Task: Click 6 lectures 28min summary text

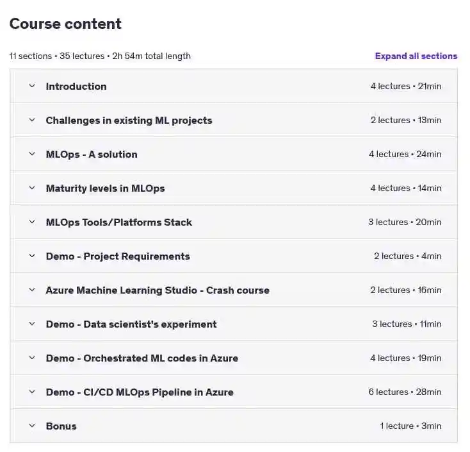Action: pyautogui.click(x=405, y=392)
